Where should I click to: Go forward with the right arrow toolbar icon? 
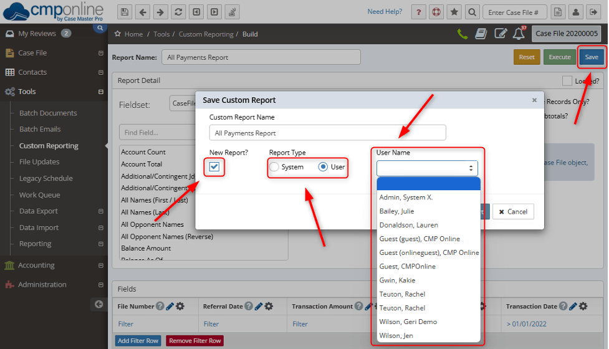[160, 12]
